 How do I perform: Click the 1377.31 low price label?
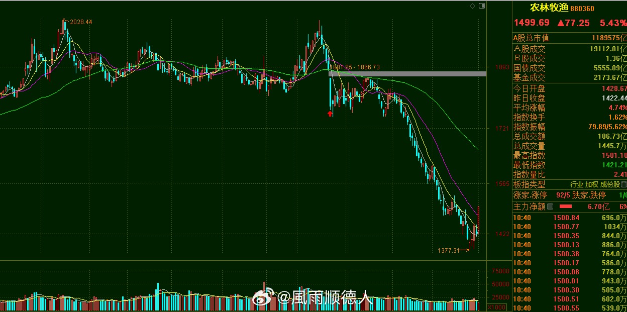449,250
